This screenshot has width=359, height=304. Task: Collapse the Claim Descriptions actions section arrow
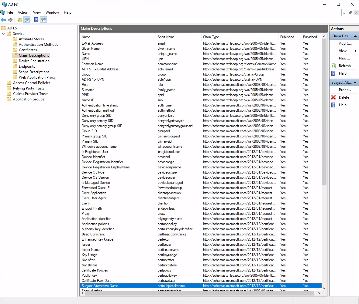pyautogui.click(x=355, y=36)
